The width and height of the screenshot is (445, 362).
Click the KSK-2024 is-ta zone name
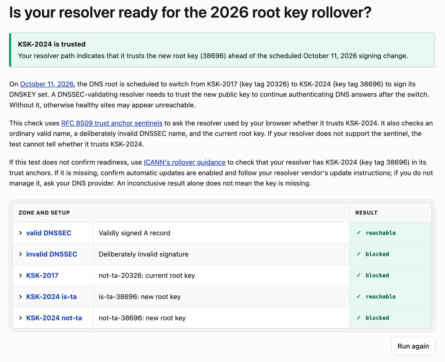pos(51,297)
